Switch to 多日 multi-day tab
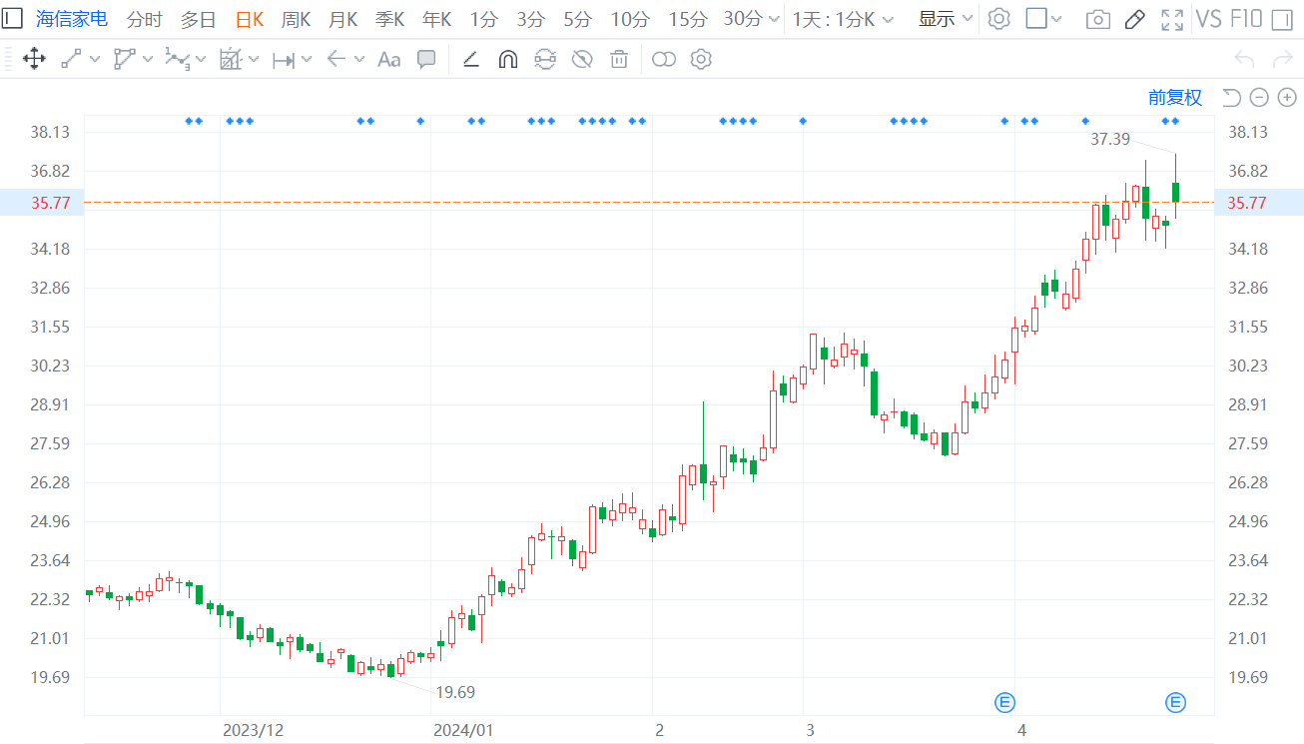1304x744 pixels. tap(198, 19)
